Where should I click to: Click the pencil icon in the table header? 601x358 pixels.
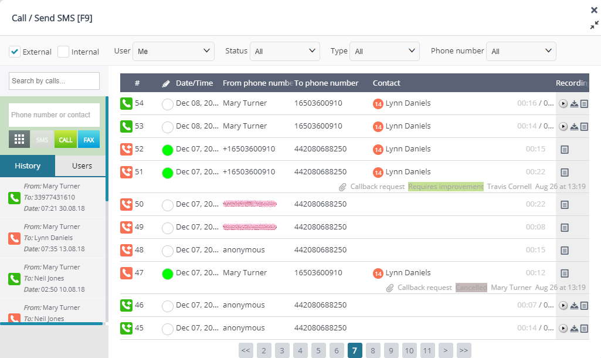165,83
